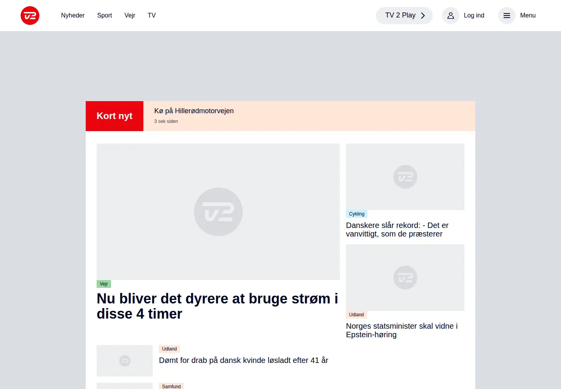
Task: Click the small thumbnail beside Dømt for drab
Action: [x=125, y=361]
